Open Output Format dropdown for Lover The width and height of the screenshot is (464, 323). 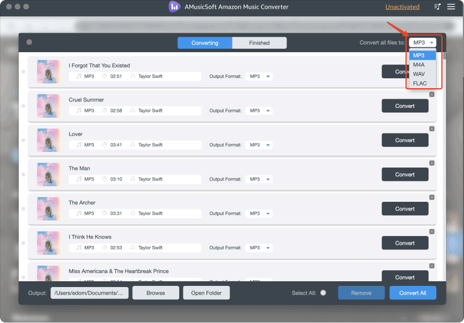[259, 145]
